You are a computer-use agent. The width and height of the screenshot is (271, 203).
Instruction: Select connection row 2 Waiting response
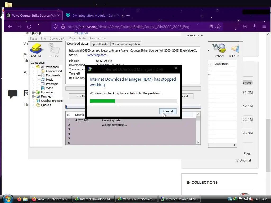click(131, 125)
